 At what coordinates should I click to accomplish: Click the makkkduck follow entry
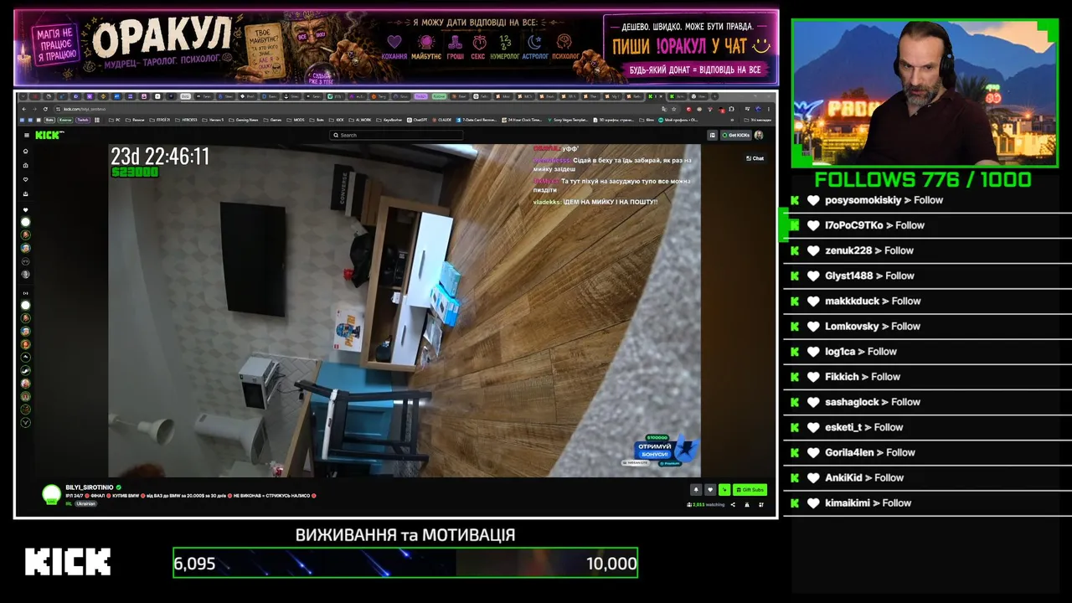pos(927,301)
